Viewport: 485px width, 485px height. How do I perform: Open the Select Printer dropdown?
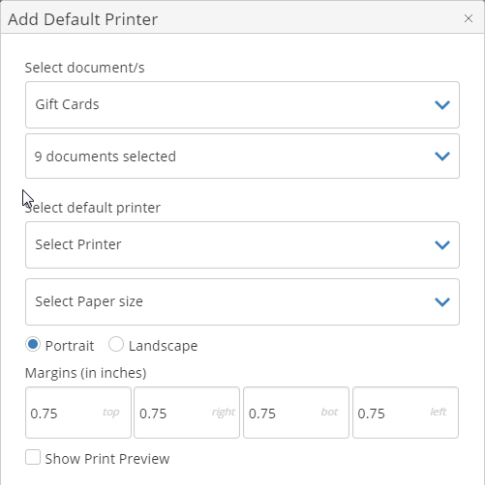coord(242,244)
